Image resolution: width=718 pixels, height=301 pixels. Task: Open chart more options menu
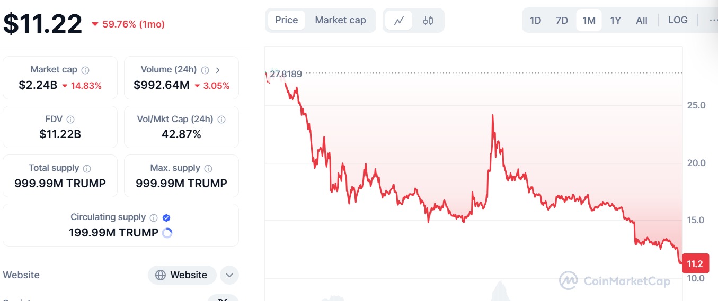pyautogui.click(x=712, y=20)
